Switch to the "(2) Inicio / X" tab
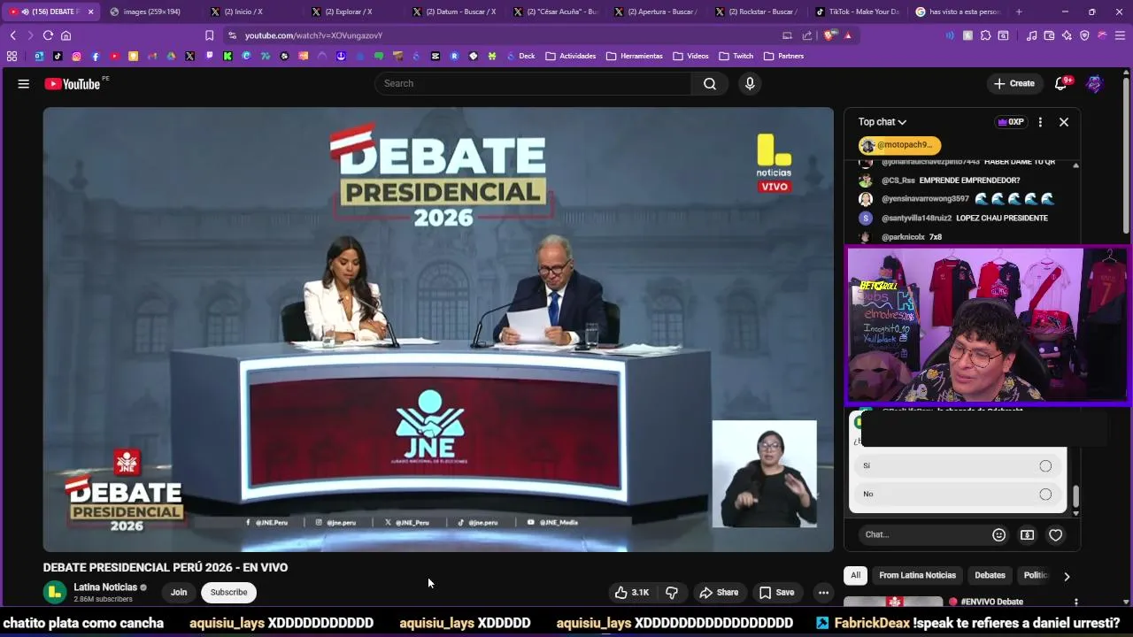The width and height of the screenshot is (1133, 637). pyautogui.click(x=252, y=12)
